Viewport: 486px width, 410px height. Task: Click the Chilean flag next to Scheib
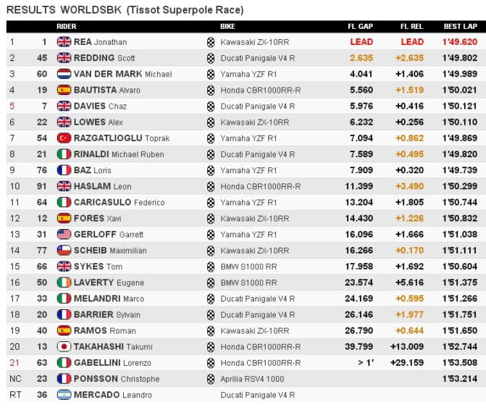(x=64, y=250)
